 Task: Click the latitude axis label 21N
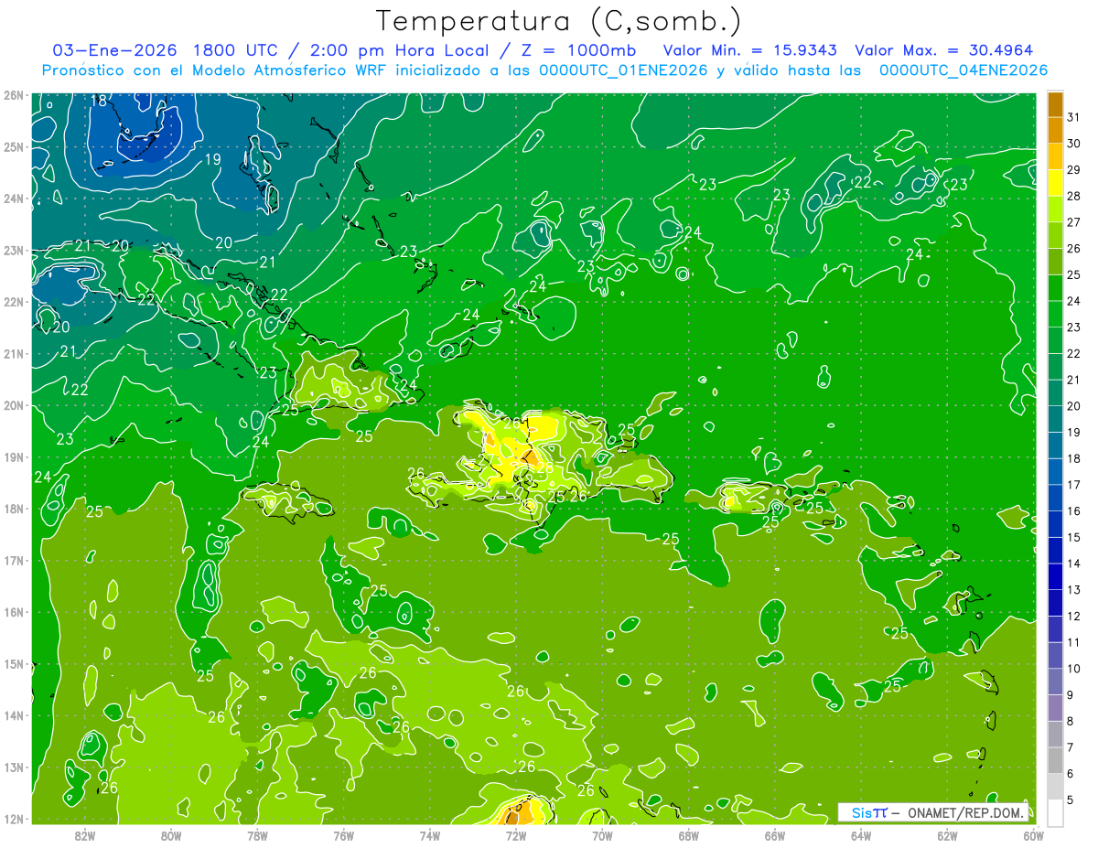point(14,353)
